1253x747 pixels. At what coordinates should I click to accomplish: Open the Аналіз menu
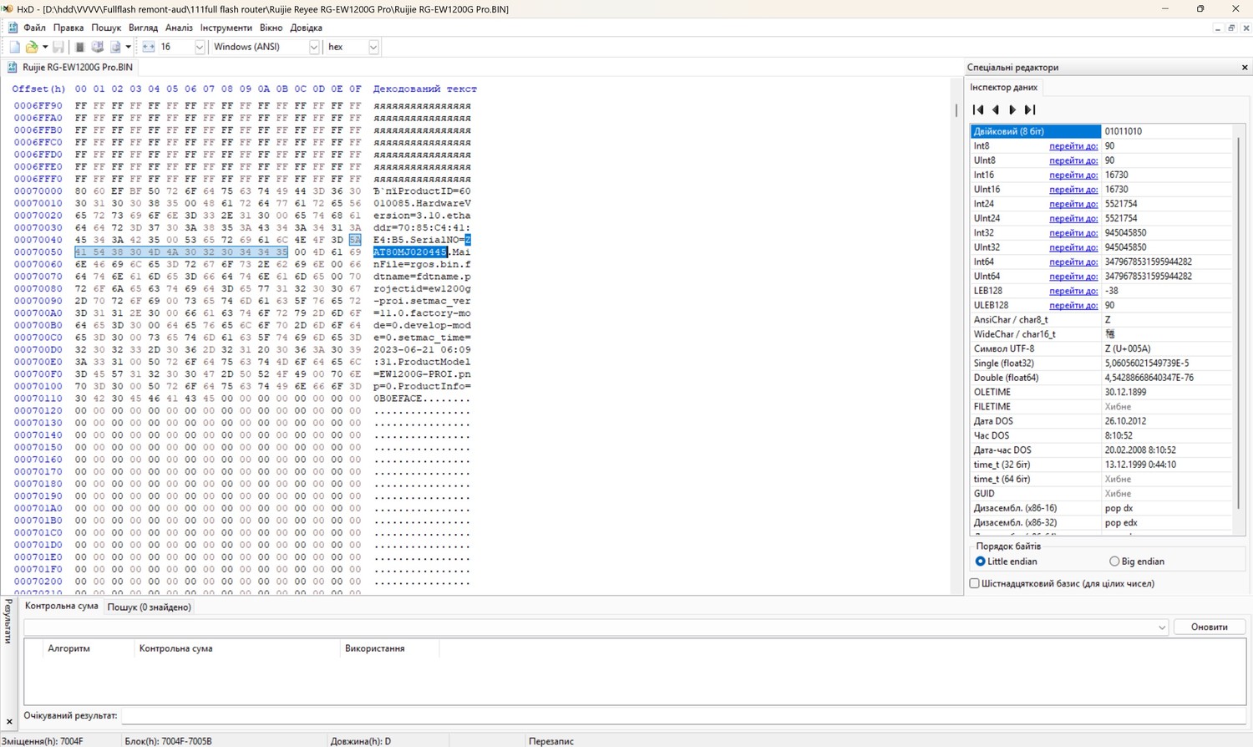(179, 28)
